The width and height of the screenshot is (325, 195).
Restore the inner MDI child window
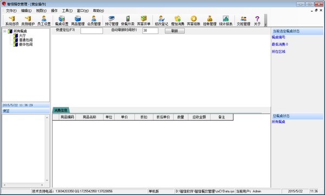coord(316,10)
